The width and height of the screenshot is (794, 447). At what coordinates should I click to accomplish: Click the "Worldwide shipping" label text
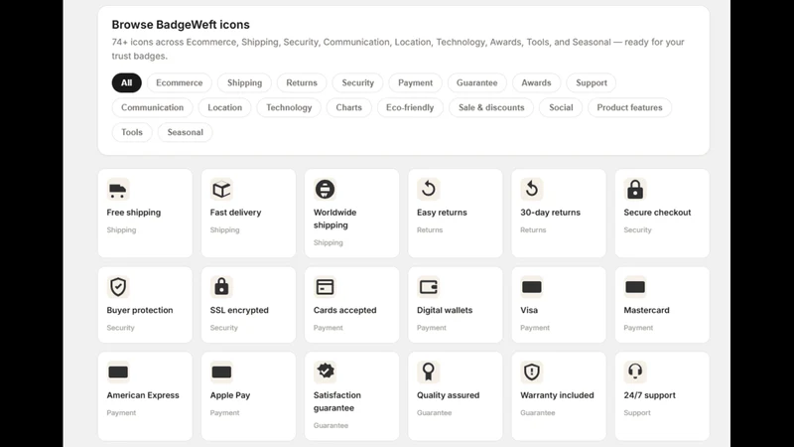(x=334, y=219)
